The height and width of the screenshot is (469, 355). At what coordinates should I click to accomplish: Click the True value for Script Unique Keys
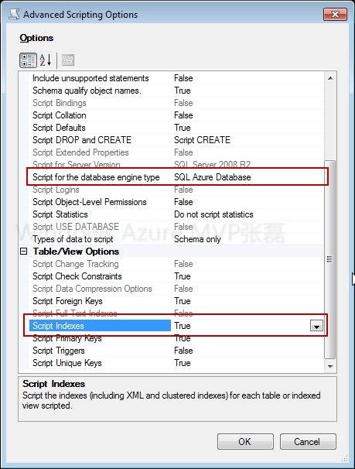click(247, 363)
